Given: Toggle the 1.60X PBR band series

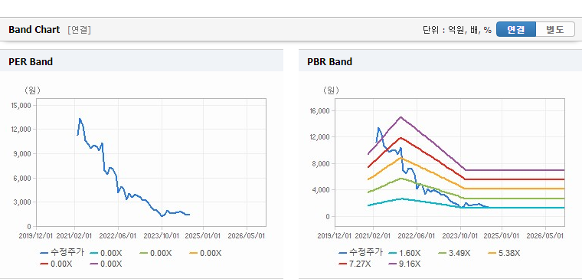Looking at the screenshot, I should click(404, 253).
